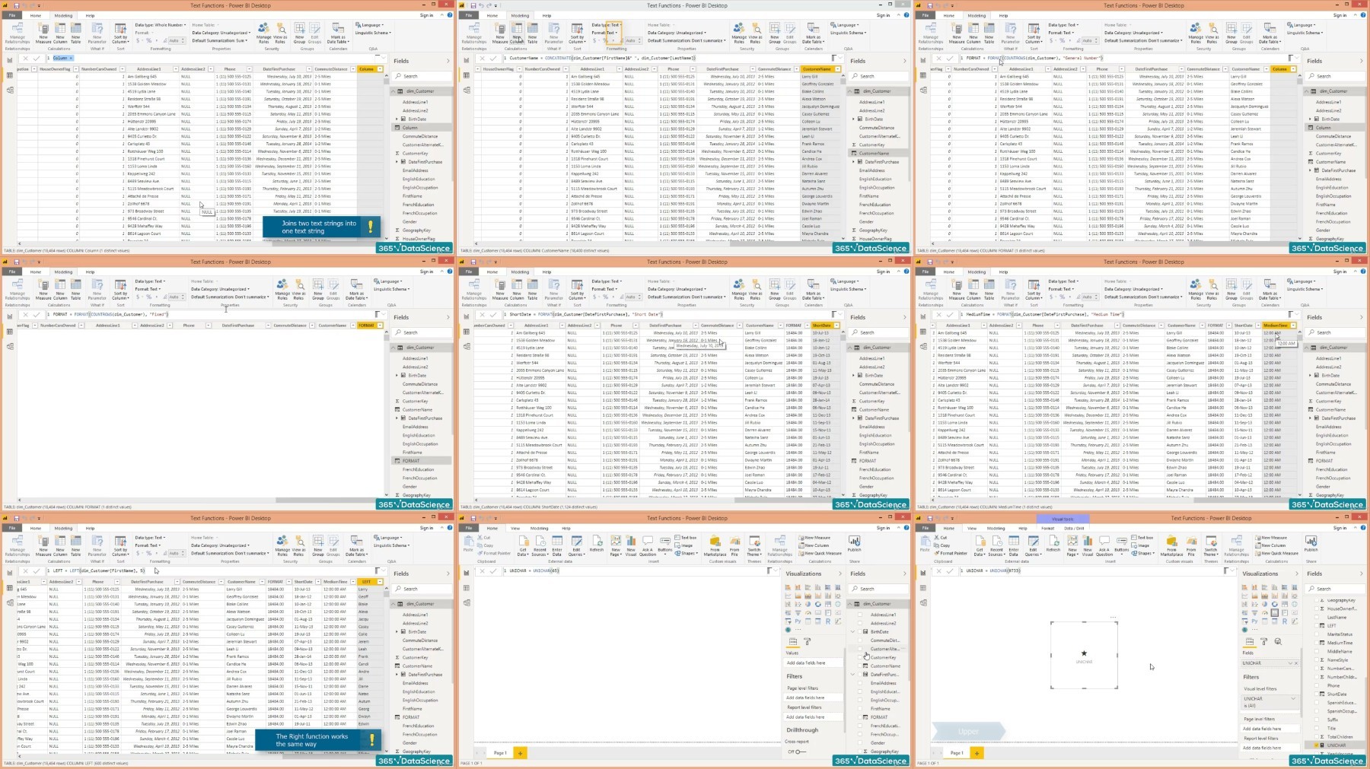Click Text box button in bottom-middle window
Screen dimensions: 1370x769
pos(686,538)
